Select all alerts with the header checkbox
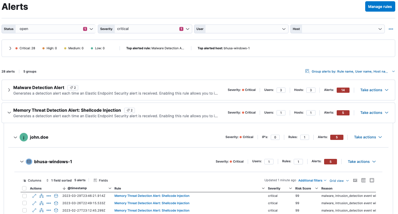This screenshot has width=398, height=214. (x=24, y=188)
